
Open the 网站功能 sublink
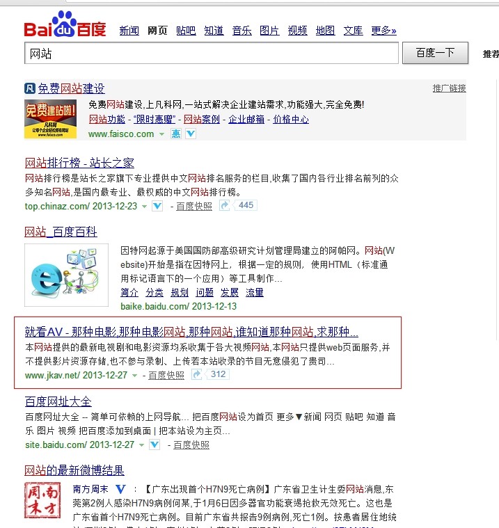point(106,119)
